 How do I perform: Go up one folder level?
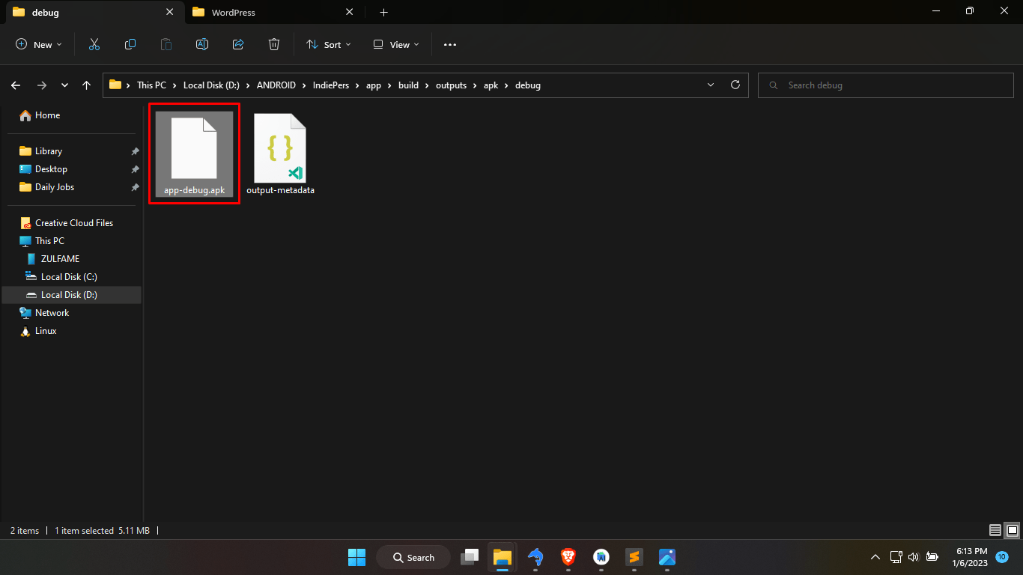pyautogui.click(x=86, y=85)
